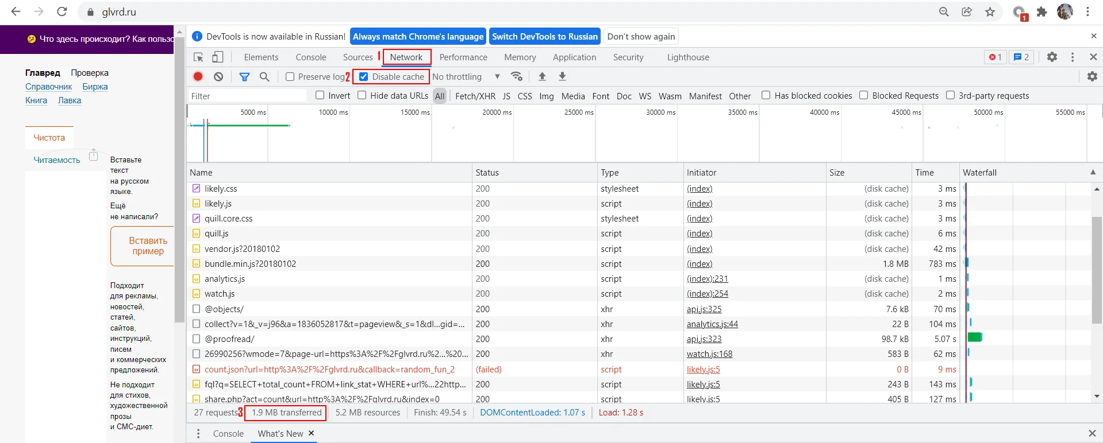Open the No throttling dropdown
This screenshot has width=1103, height=443.
pos(466,77)
